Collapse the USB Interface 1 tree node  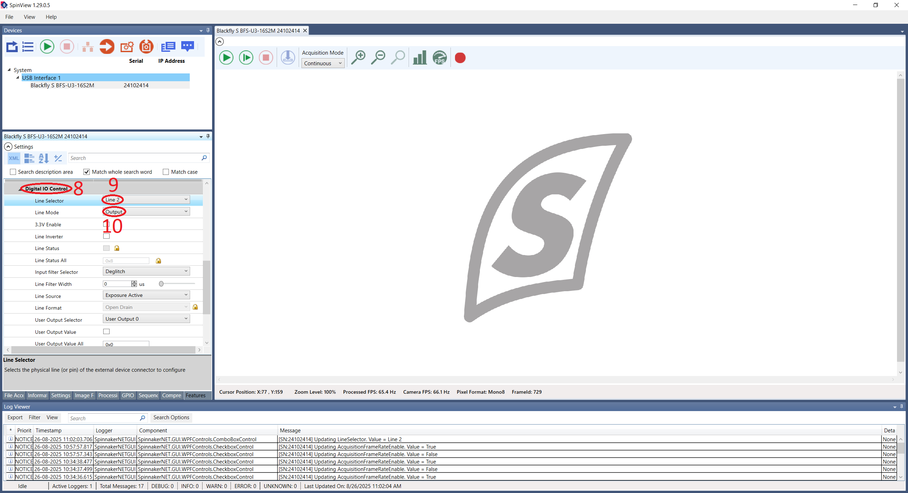click(x=18, y=78)
